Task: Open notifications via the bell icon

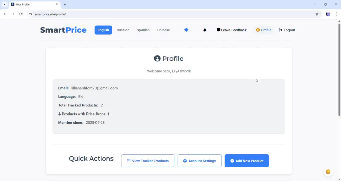Action: (205, 30)
